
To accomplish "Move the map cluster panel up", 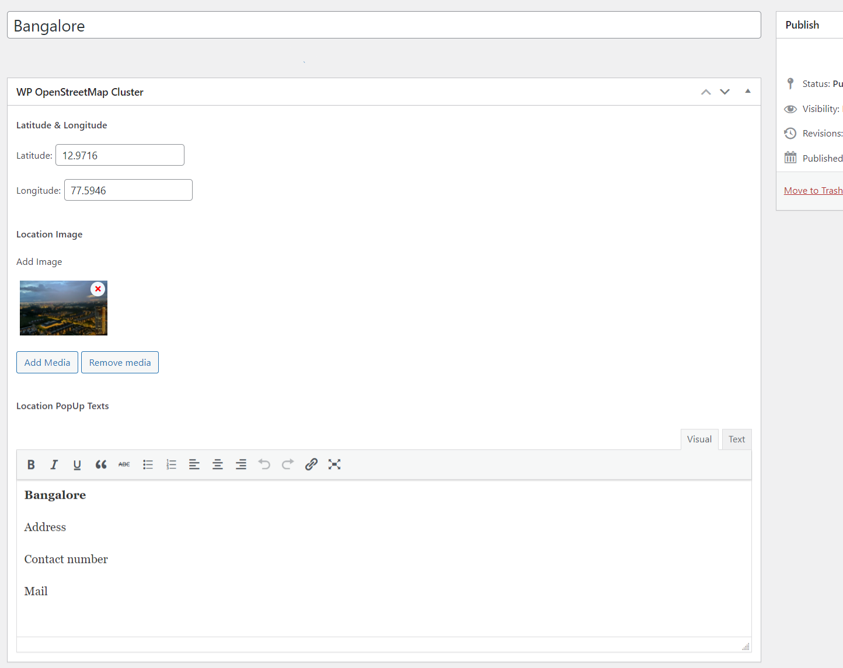I will [706, 92].
